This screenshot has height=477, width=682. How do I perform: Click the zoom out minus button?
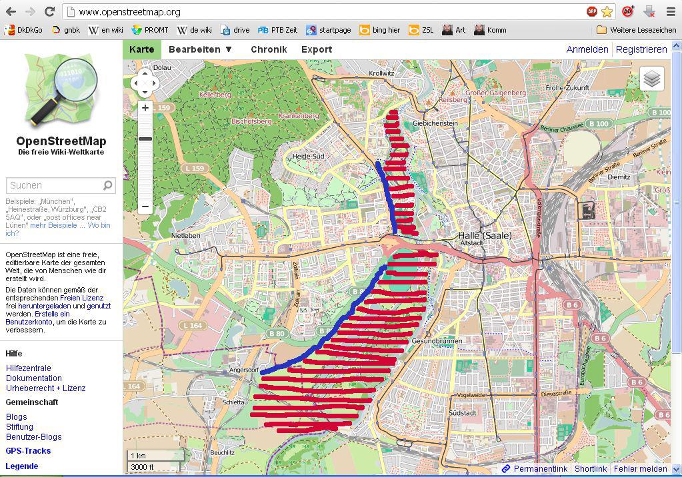pos(145,207)
